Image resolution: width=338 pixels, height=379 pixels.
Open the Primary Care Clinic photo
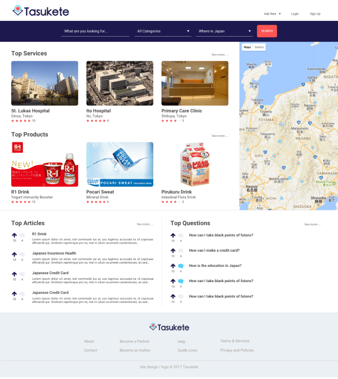195,83
